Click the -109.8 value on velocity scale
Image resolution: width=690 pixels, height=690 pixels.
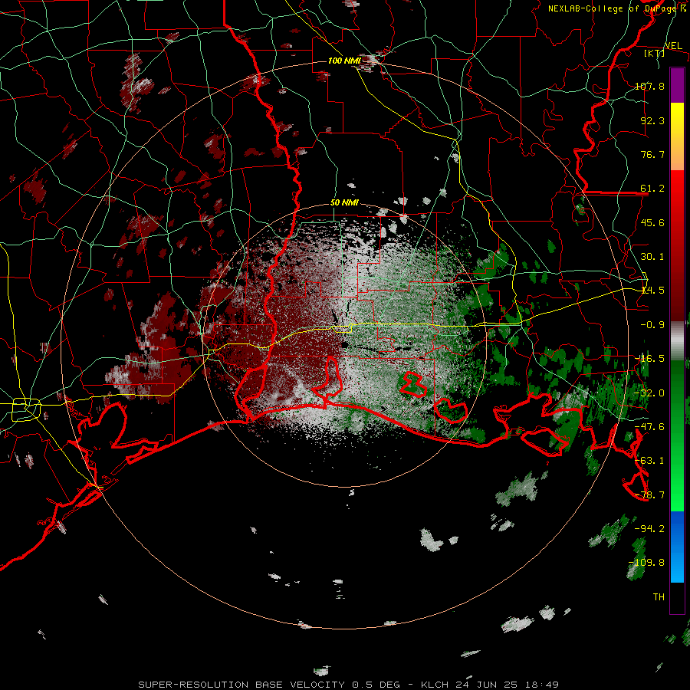[646, 563]
